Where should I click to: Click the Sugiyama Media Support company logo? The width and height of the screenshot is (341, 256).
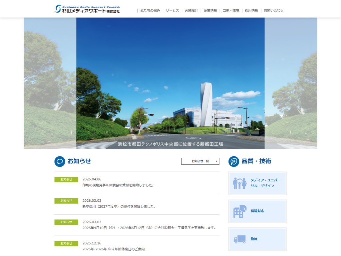coord(87,9)
